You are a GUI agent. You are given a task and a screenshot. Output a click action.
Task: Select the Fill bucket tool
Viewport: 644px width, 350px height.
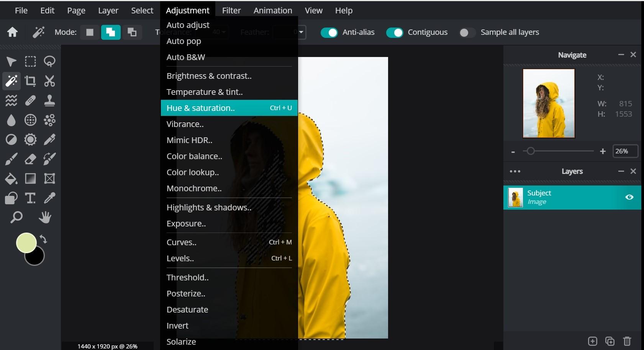11,179
